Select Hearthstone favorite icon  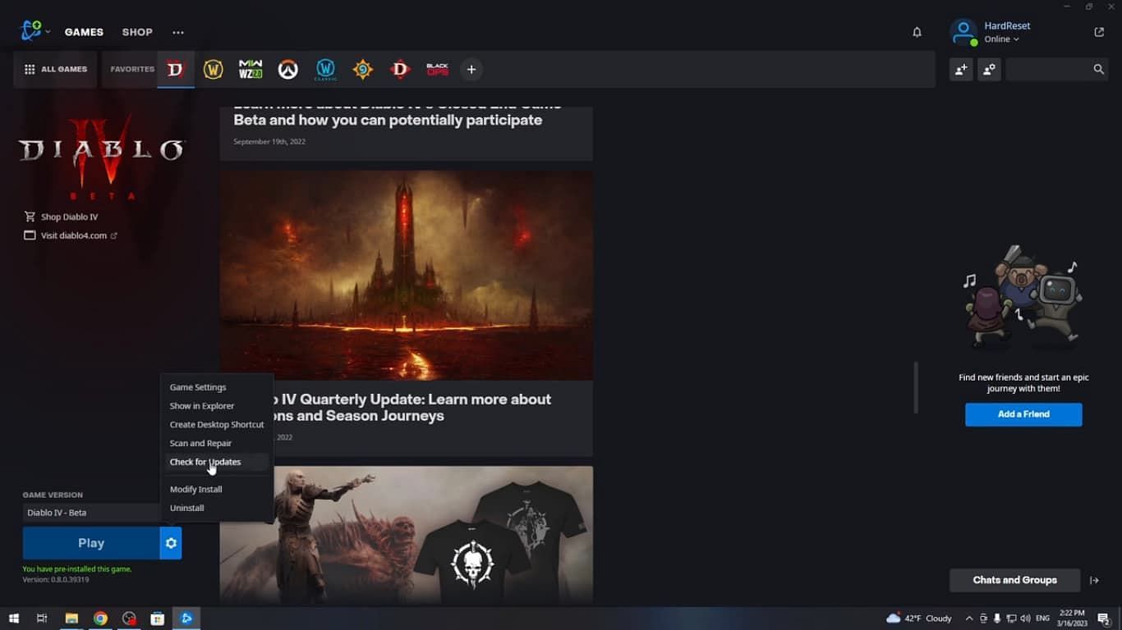point(362,70)
